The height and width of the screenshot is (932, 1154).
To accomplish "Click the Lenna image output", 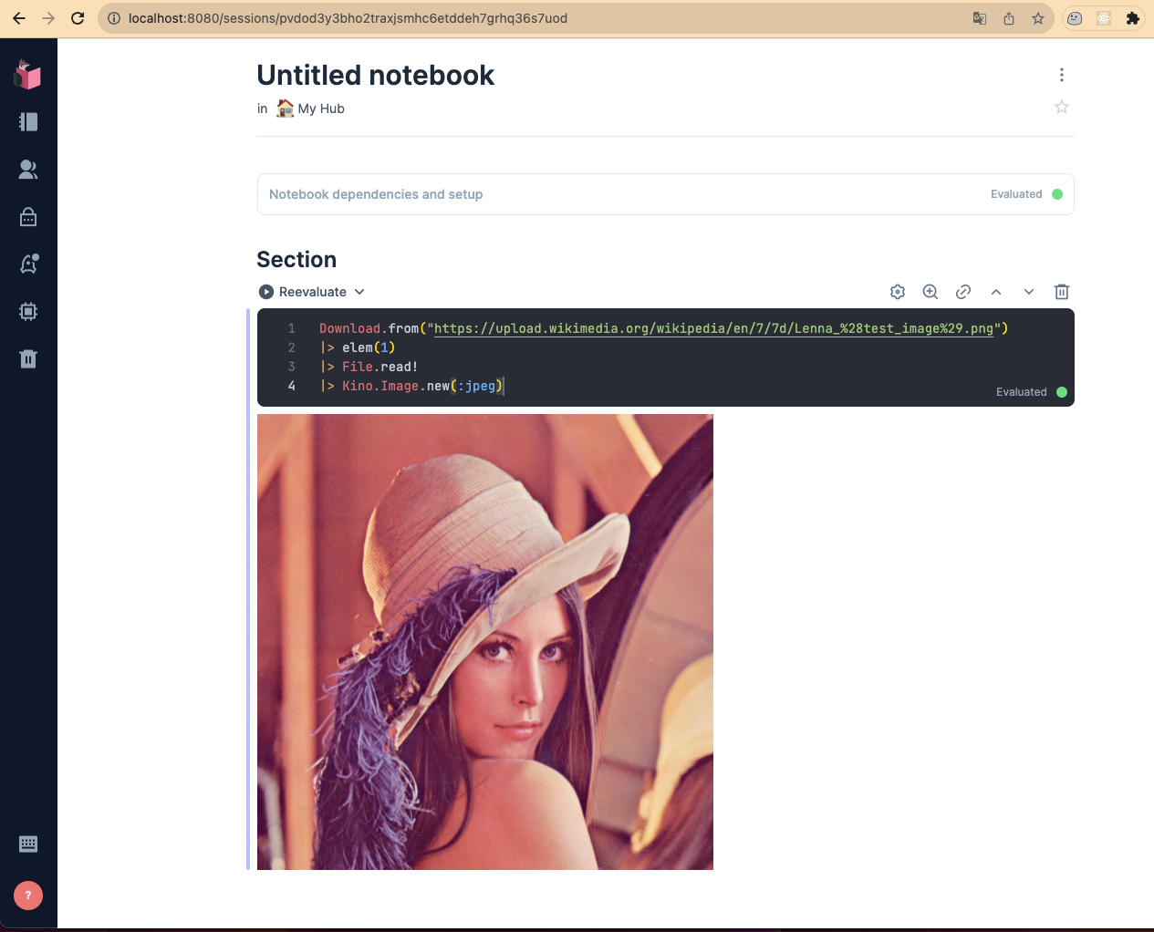I will pyautogui.click(x=485, y=642).
